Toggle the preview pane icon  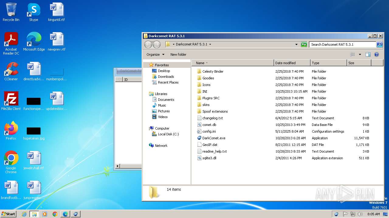click(368, 54)
